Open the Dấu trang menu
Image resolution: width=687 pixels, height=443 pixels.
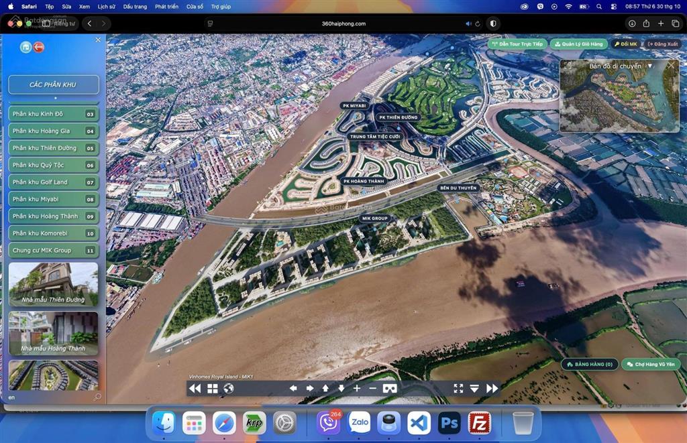click(135, 7)
